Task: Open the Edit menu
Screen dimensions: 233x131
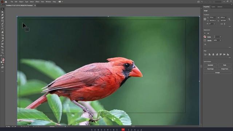Action: (16, 2)
